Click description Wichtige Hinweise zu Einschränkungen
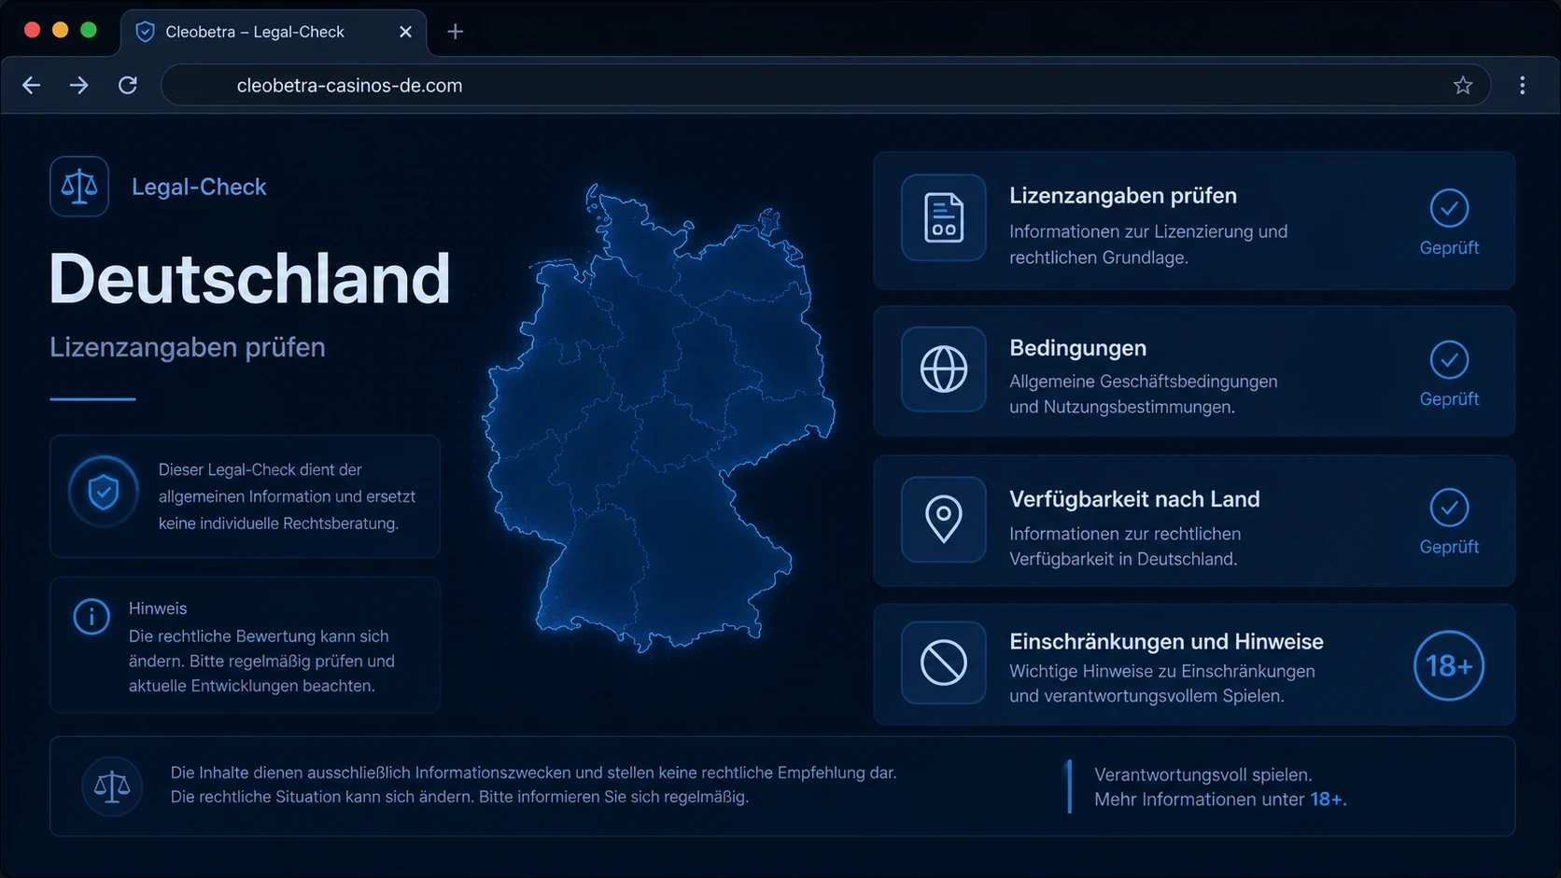Viewport: 1561px width, 878px height. coord(1162,684)
